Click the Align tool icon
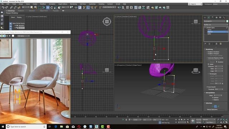 [x=123, y=8]
